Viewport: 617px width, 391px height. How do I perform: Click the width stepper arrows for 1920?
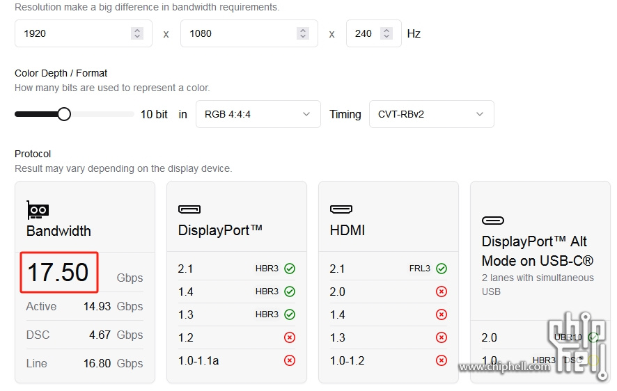(x=137, y=33)
